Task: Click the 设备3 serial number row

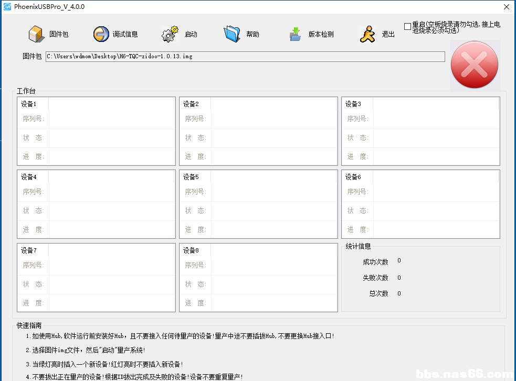Action: pos(434,119)
